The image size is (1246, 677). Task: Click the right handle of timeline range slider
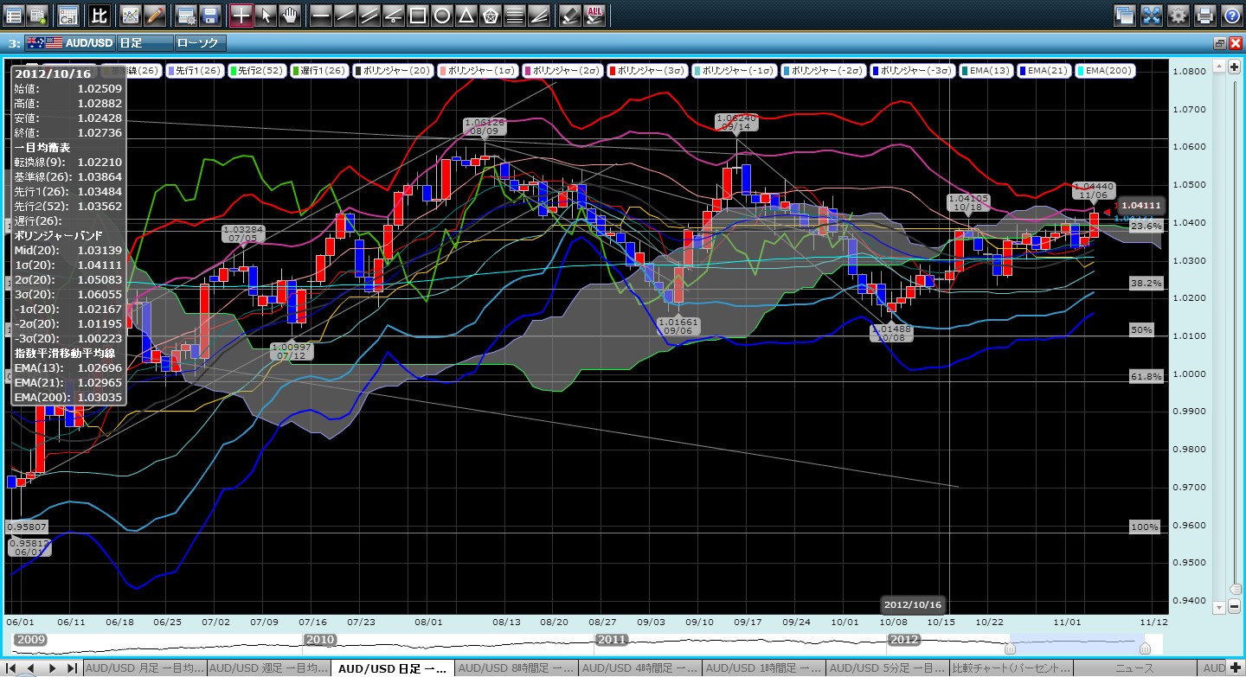pyautogui.click(x=1145, y=648)
